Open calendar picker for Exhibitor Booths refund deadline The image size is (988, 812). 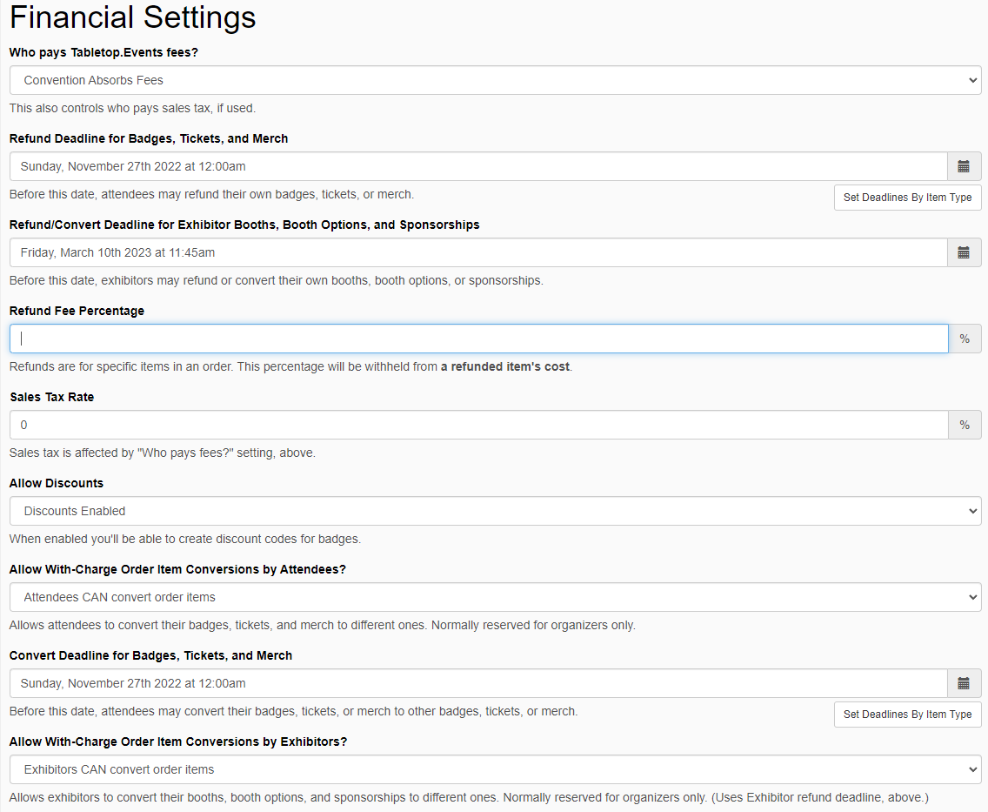click(964, 252)
